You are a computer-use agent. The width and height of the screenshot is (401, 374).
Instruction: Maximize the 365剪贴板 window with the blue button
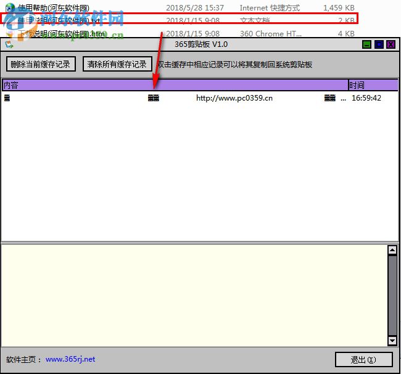pos(379,44)
